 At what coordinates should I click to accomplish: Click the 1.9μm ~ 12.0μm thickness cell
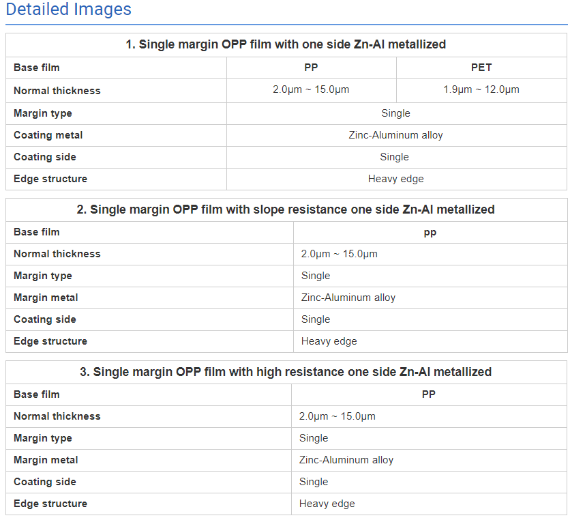pos(481,90)
